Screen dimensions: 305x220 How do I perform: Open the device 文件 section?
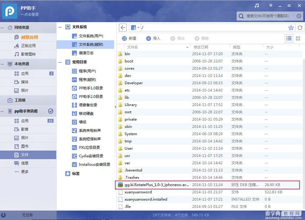coord(28,155)
